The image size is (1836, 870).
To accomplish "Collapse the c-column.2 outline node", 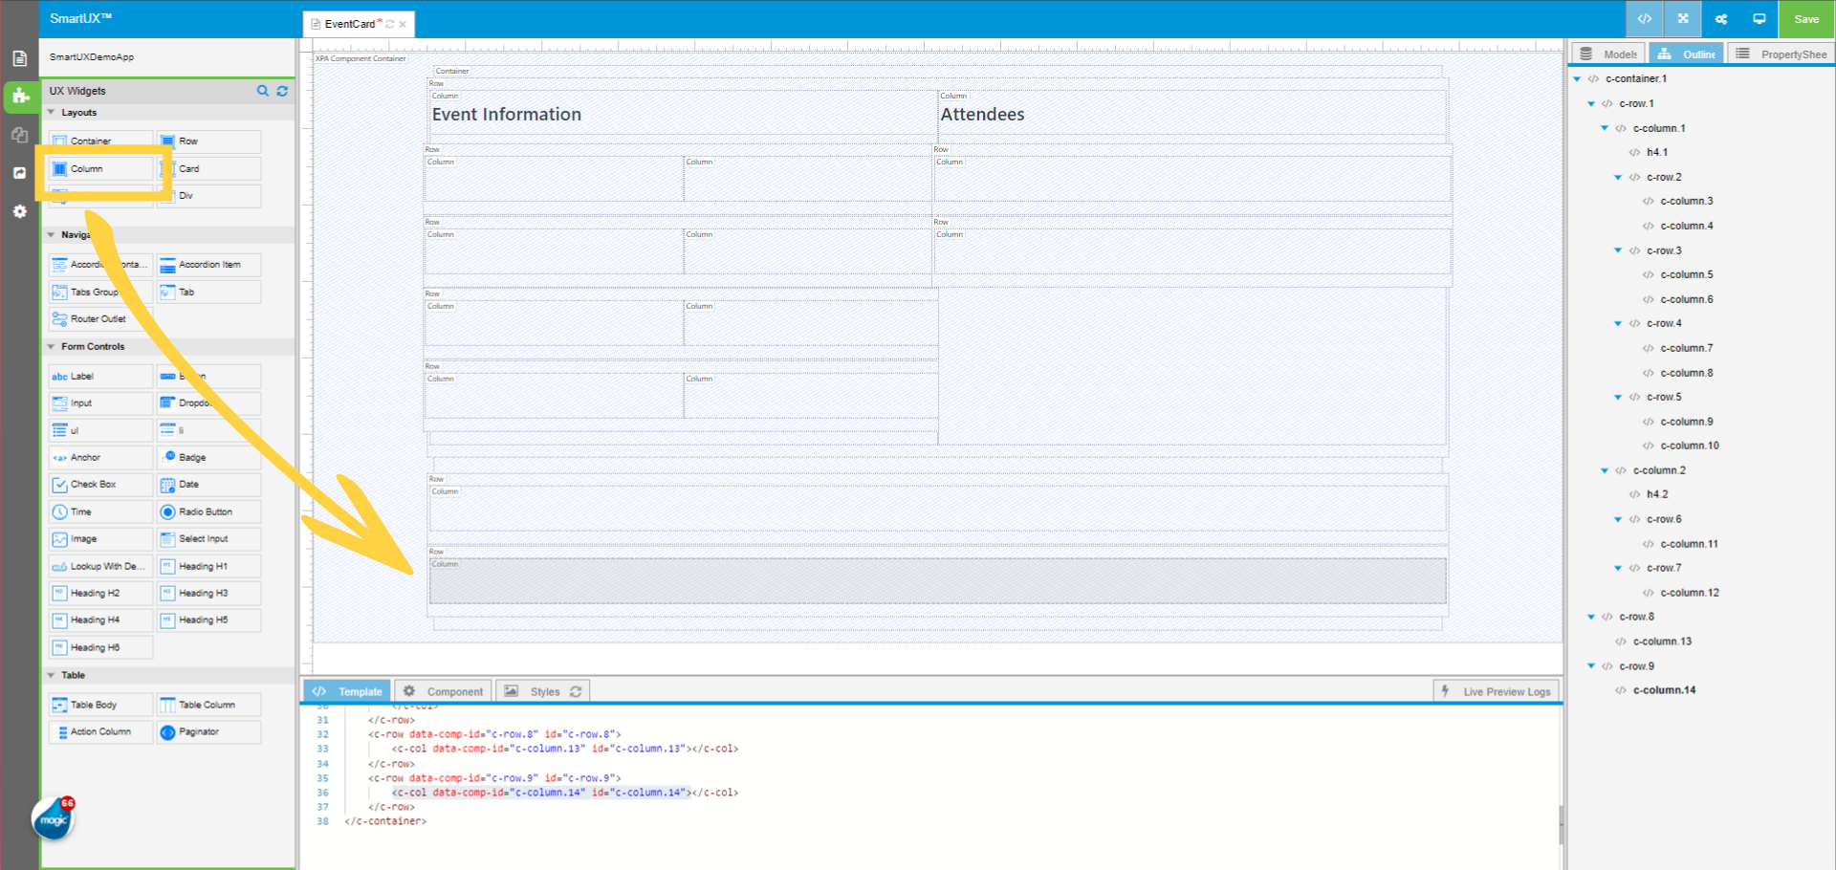I will tap(1605, 470).
